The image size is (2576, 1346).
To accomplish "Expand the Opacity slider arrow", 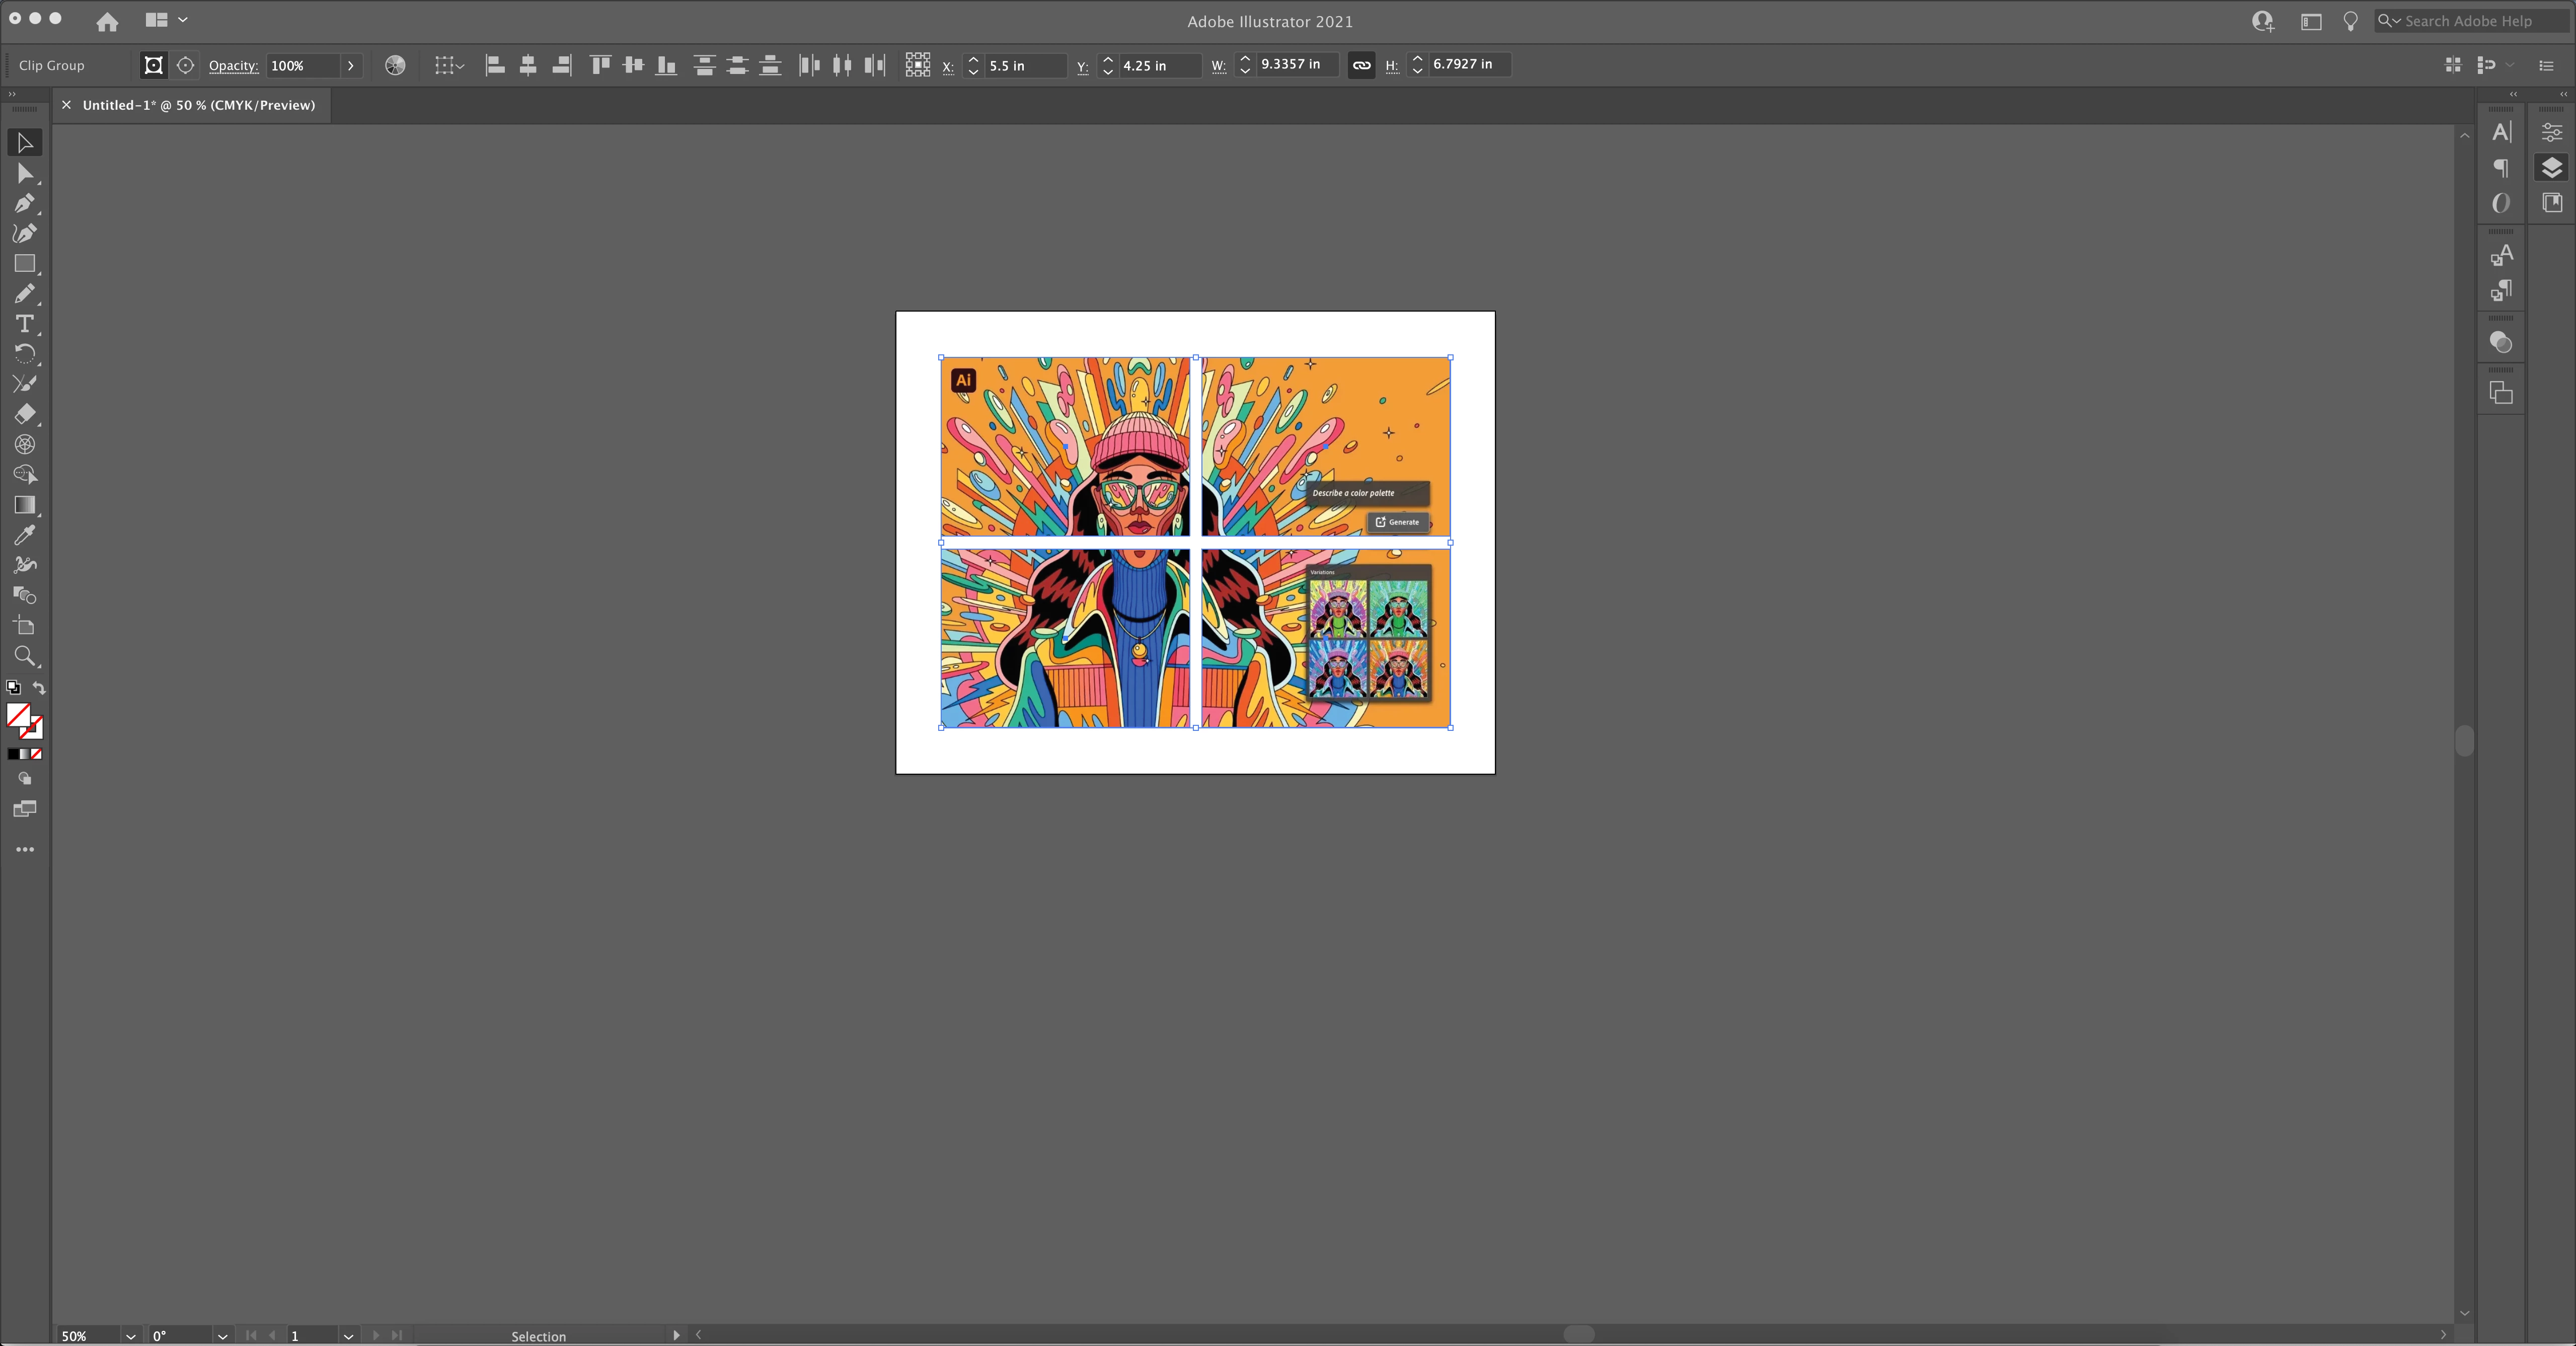I will click(x=350, y=65).
